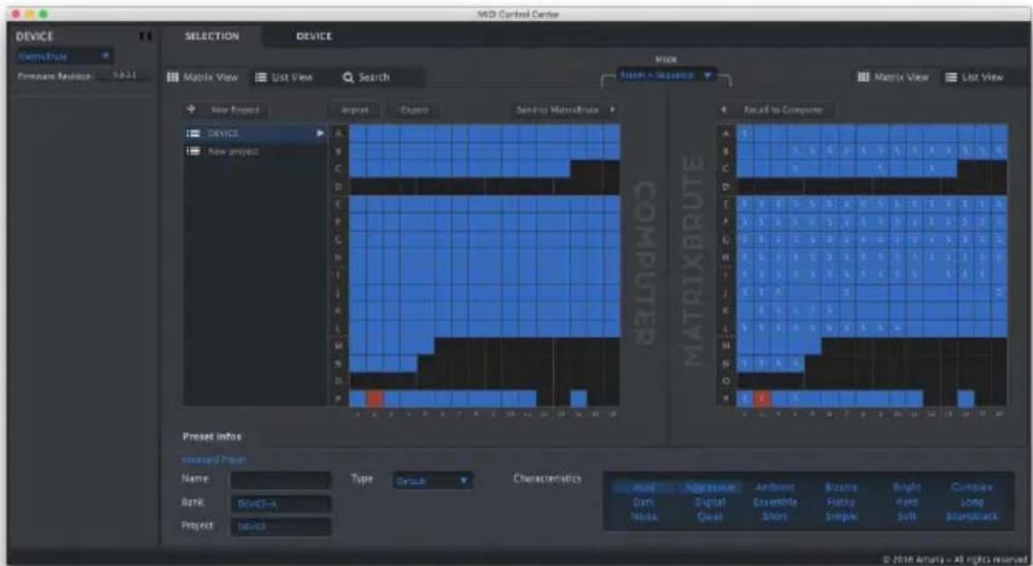The image size is (1033, 566).
Task: Click the Firmware Revision value
Action: pos(123,77)
